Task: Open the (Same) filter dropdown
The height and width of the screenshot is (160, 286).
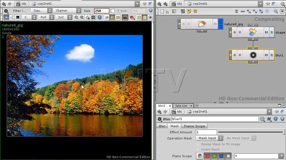Action: (67, 11)
